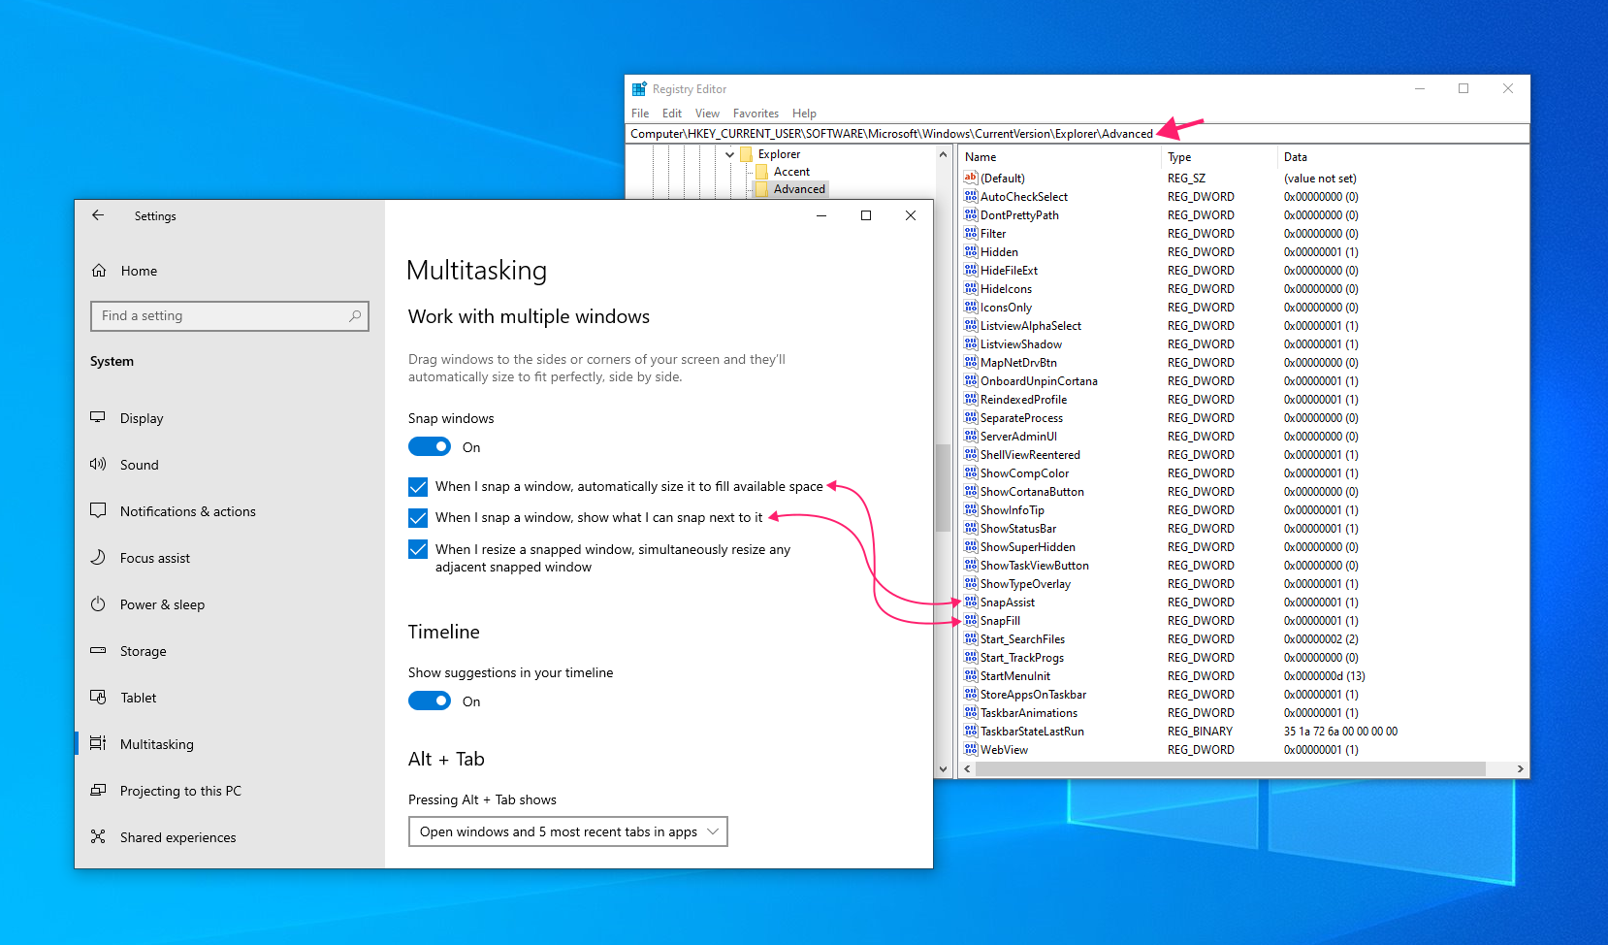Select the Start_TrackProgs value name

(1022, 657)
